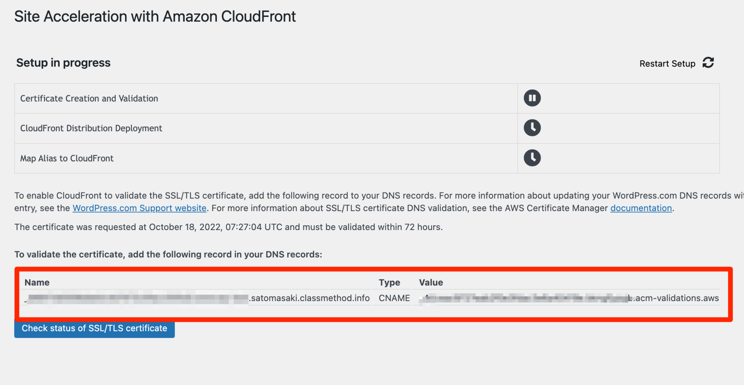Select the CNAME value in the DNS record table
Screen dimensions: 744x385
point(393,298)
